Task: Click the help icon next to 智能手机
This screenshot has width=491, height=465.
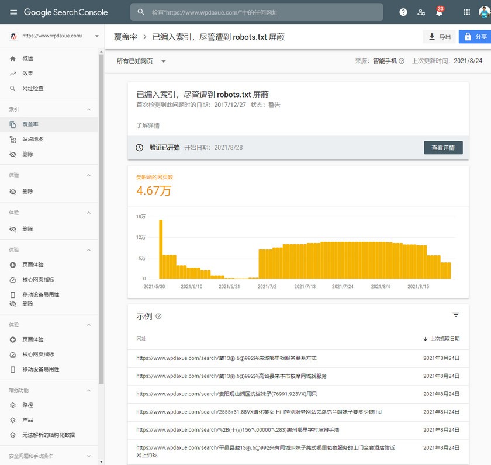Action: (402, 61)
